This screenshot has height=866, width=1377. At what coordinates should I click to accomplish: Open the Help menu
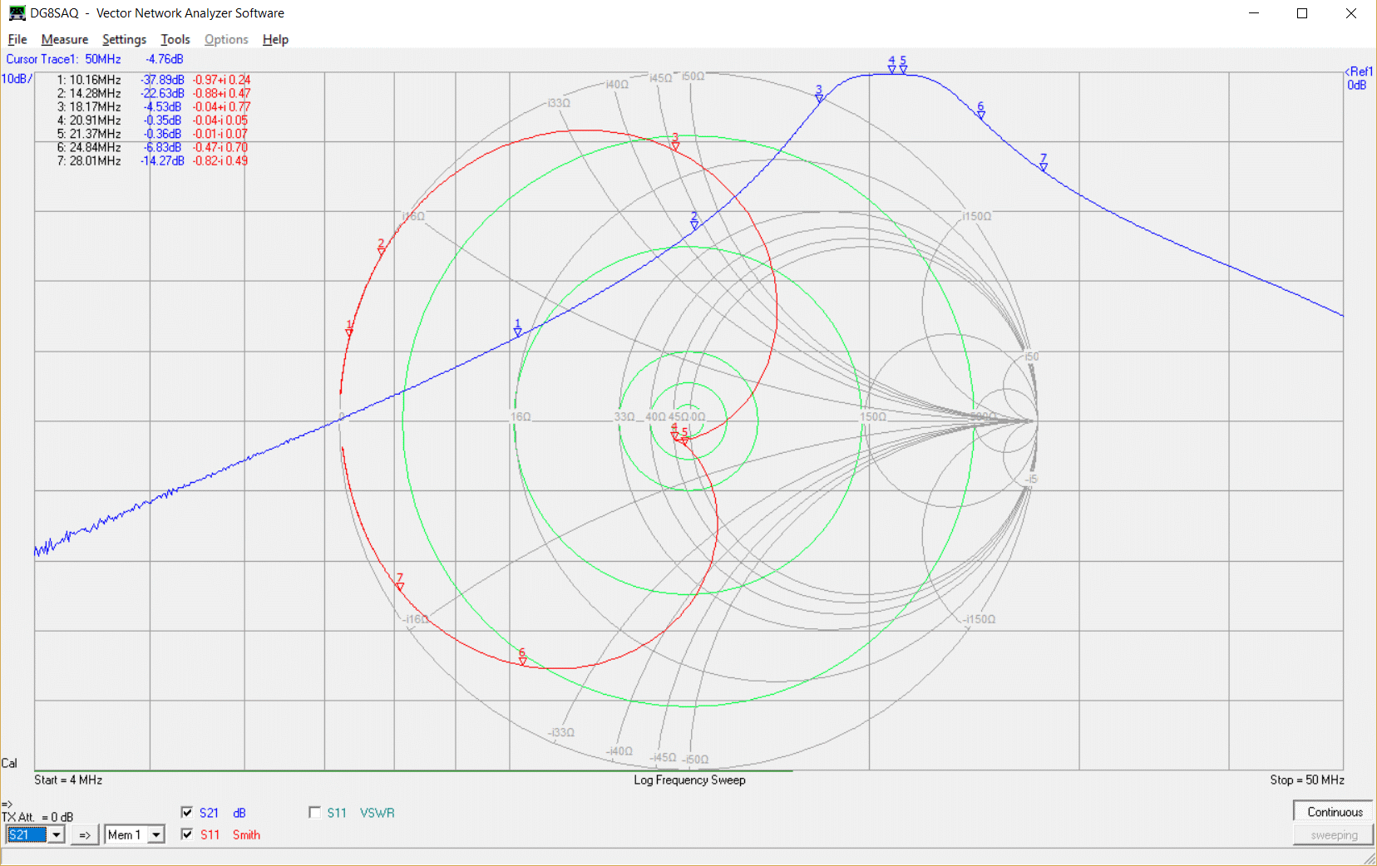pyautogui.click(x=275, y=39)
